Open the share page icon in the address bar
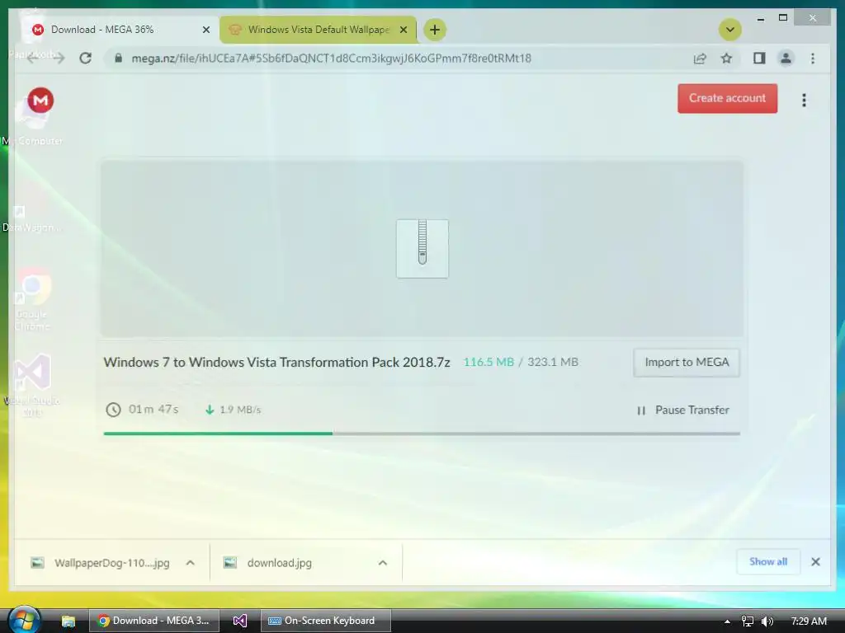 coord(700,59)
